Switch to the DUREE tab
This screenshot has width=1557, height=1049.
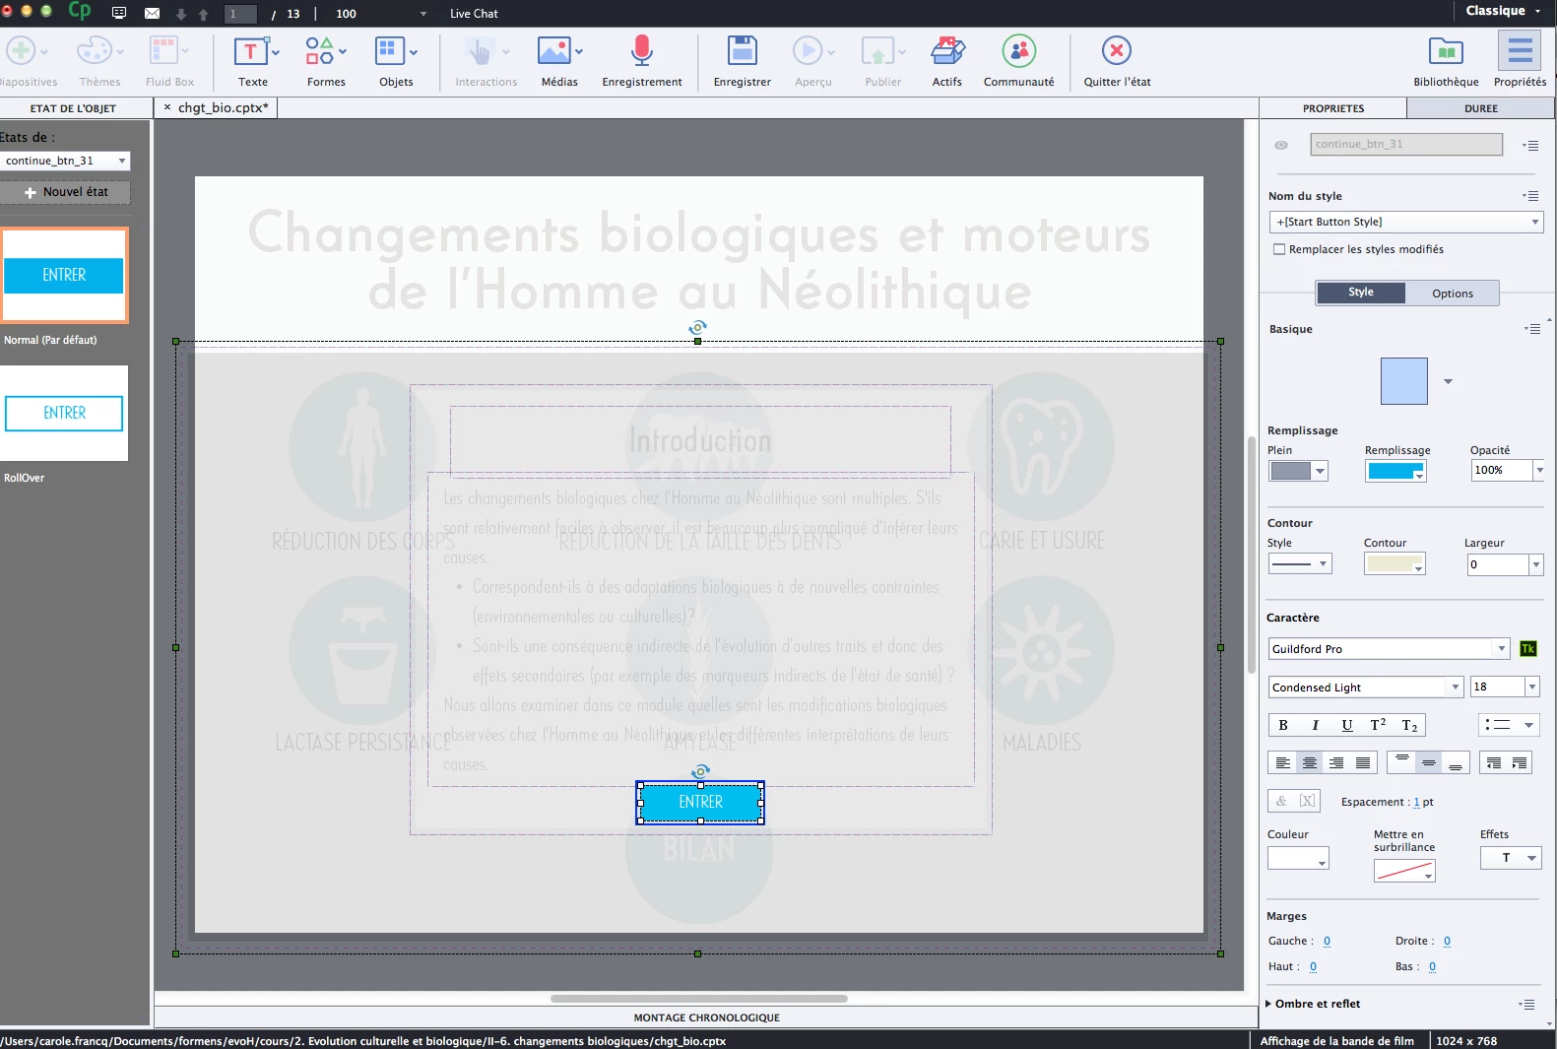coord(1480,108)
